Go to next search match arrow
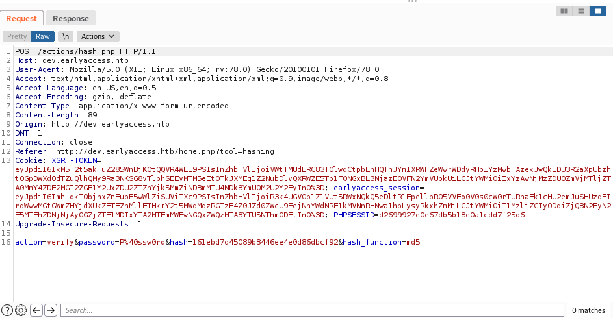 pos(51,310)
